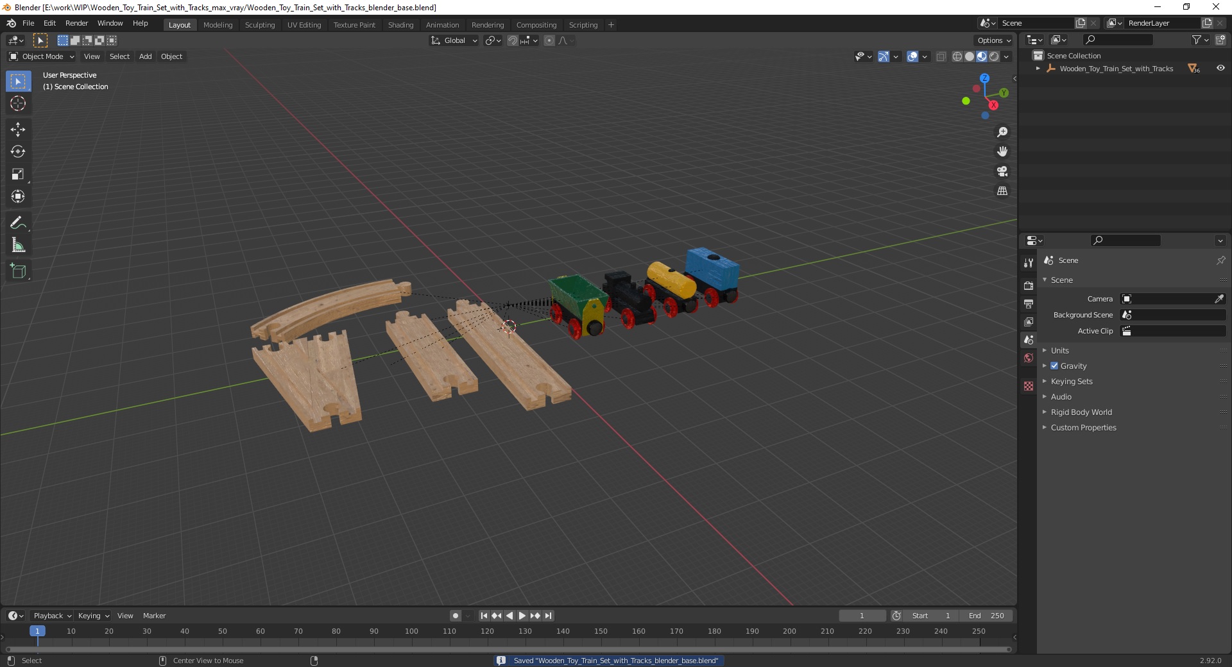Select the Measure tool

[x=18, y=245]
